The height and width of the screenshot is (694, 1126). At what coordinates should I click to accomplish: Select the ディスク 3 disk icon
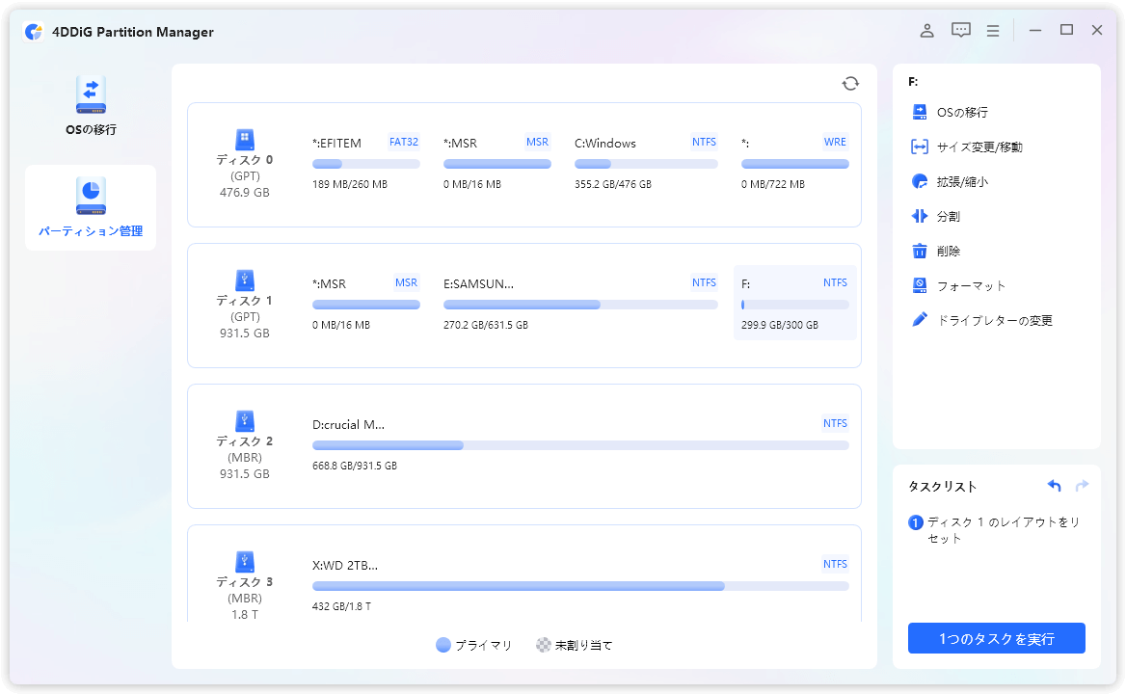pyautogui.click(x=245, y=561)
